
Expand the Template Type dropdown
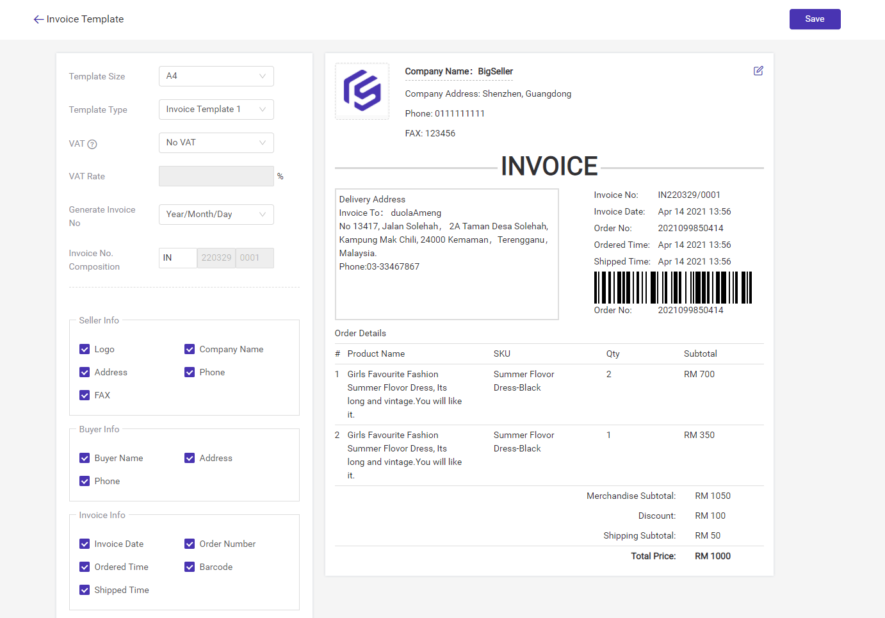pyautogui.click(x=216, y=110)
